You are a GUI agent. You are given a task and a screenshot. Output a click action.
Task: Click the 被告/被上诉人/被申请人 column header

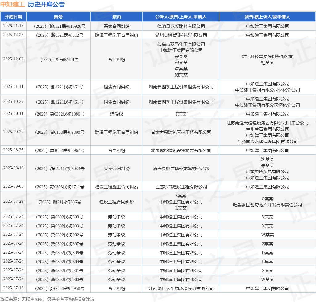[268, 17]
